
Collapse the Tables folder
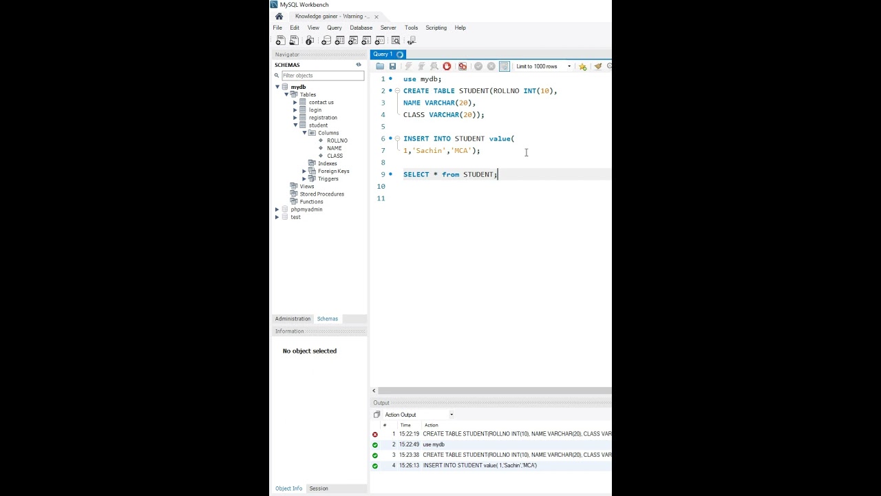pos(286,94)
